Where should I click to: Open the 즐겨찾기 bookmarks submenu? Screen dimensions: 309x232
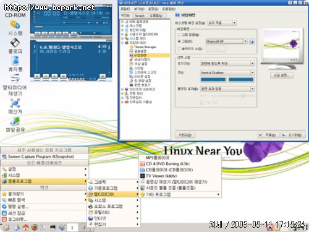coord(44,194)
